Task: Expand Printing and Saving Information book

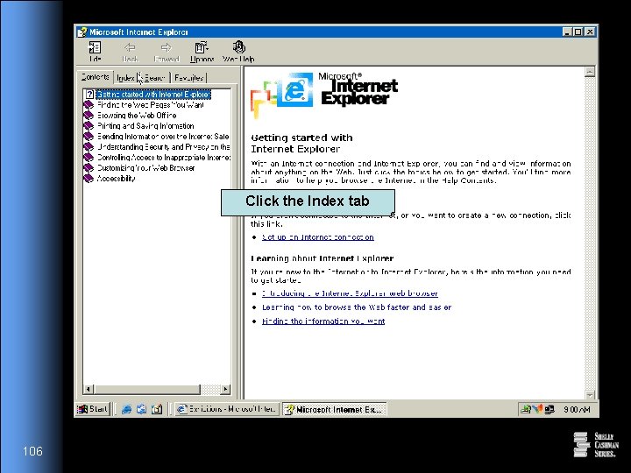Action: point(145,126)
